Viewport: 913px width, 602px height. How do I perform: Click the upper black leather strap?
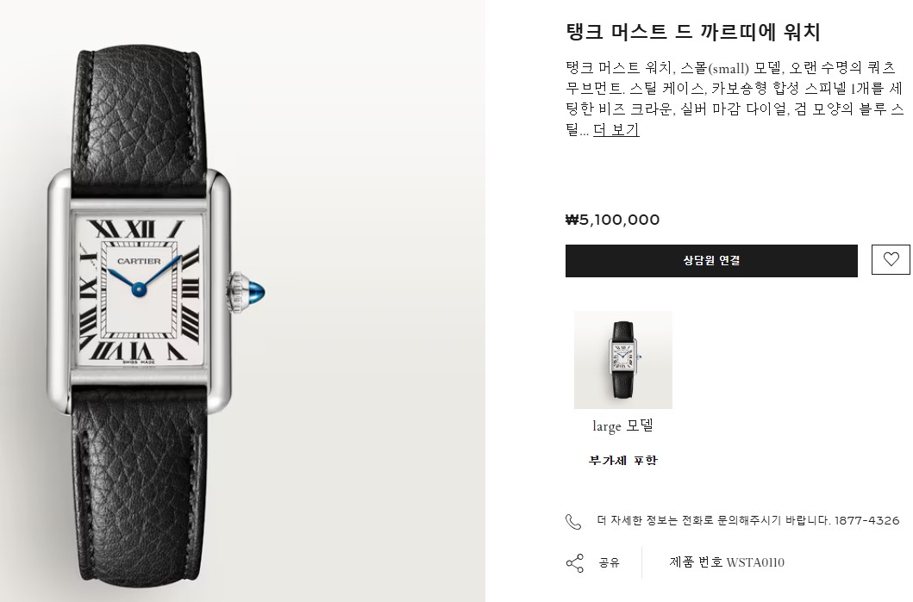[141, 112]
